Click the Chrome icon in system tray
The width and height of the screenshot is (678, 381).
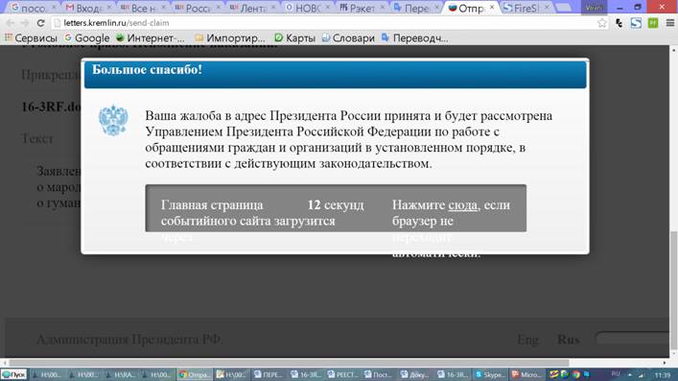coord(576,374)
